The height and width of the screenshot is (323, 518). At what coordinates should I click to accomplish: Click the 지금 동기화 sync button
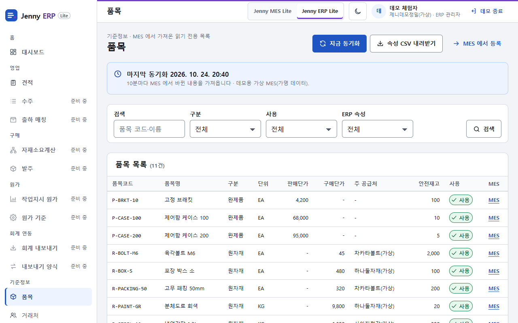pos(340,44)
